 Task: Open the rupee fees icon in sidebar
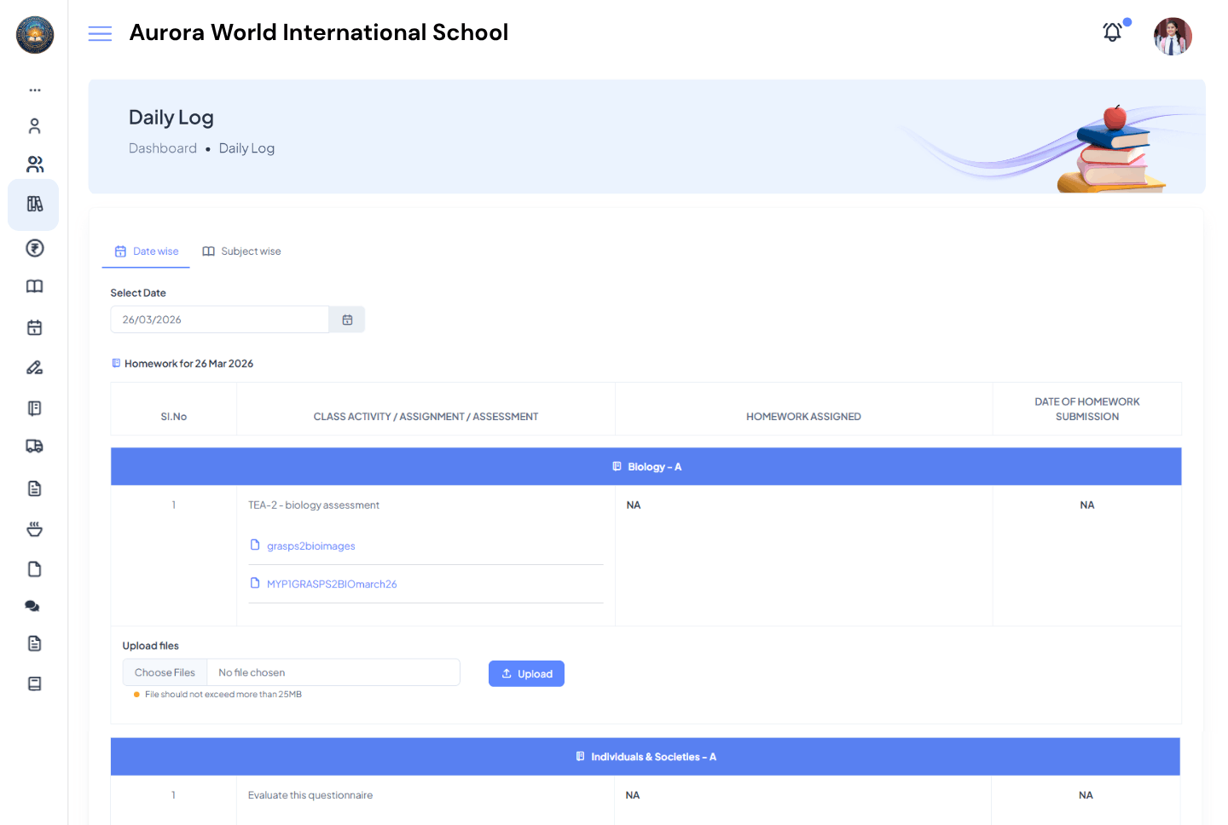tap(34, 247)
